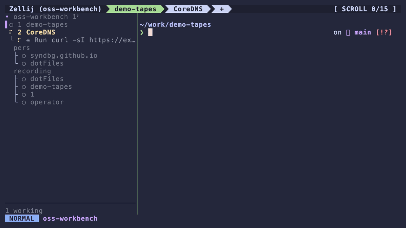Screen dimensions: 406x228
Task: Click the working spinner icon before 2 CoreDNS
Action: [11, 32]
